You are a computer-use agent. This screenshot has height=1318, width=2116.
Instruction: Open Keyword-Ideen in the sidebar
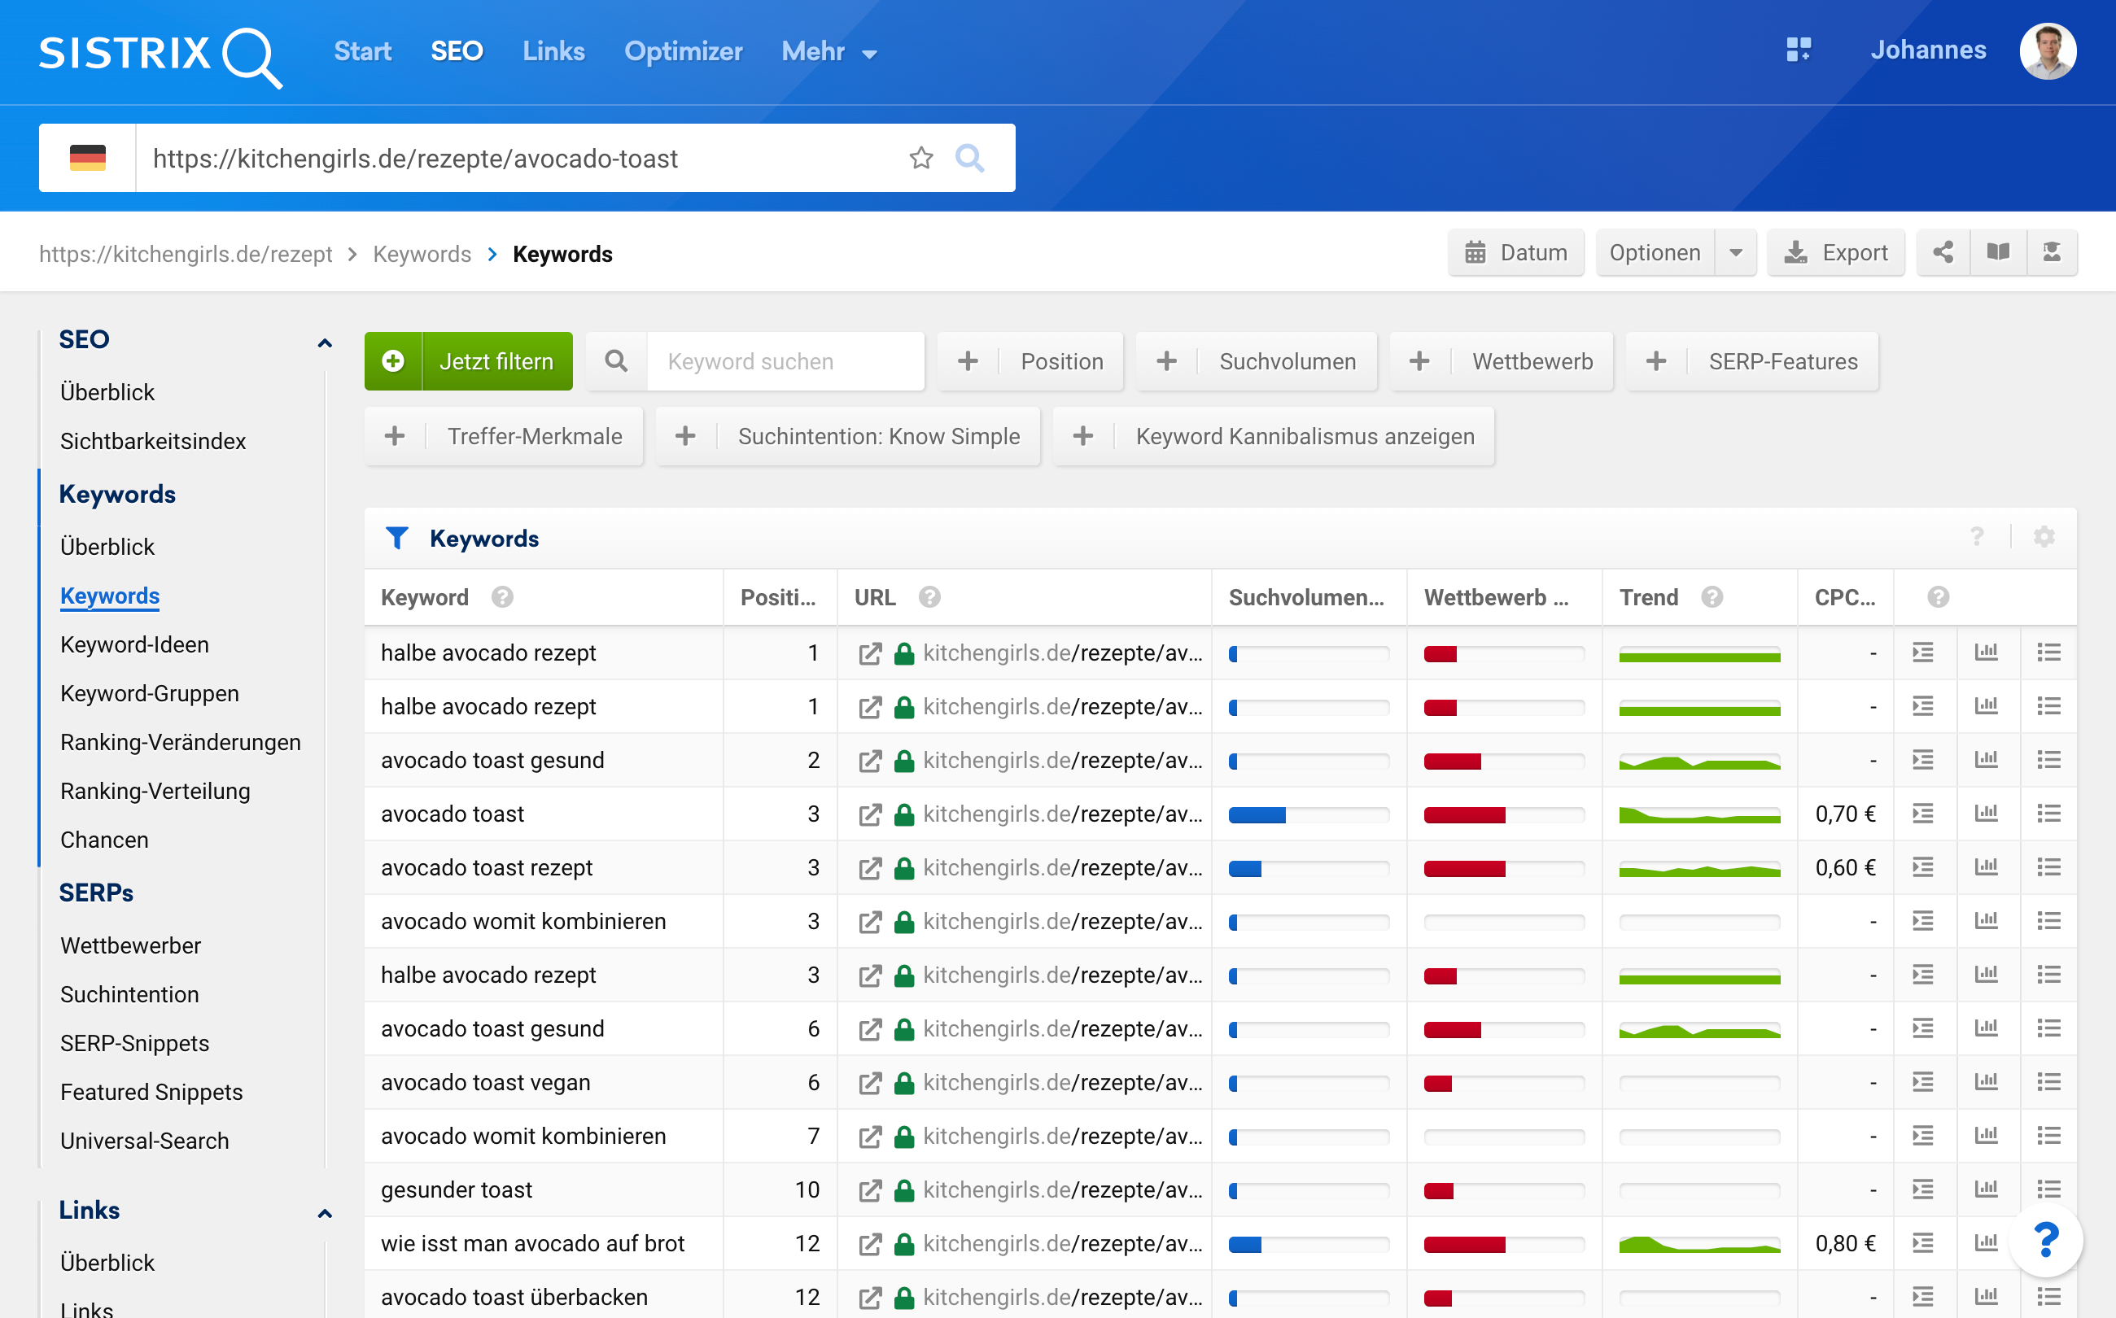point(134,644)
